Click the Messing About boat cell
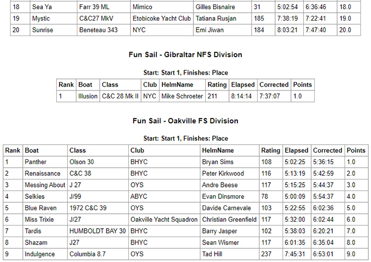371x262 pixels. (45, 185)
